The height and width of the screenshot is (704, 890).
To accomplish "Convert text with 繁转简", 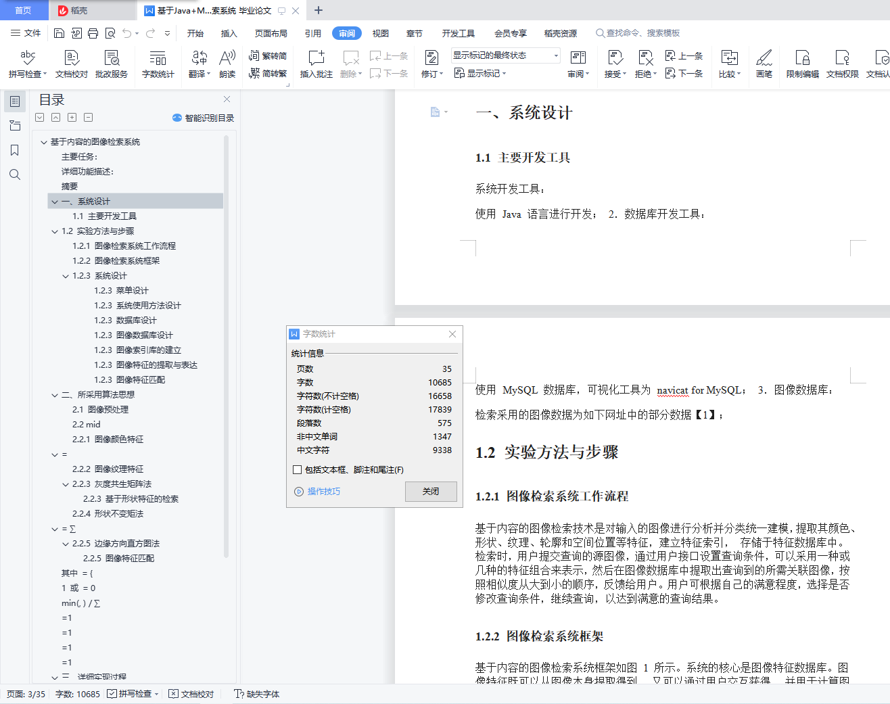I will [268, 55].
